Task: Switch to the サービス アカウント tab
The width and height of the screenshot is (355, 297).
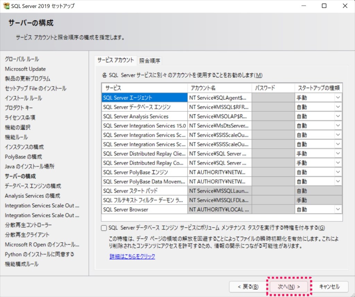Action: 115,60
